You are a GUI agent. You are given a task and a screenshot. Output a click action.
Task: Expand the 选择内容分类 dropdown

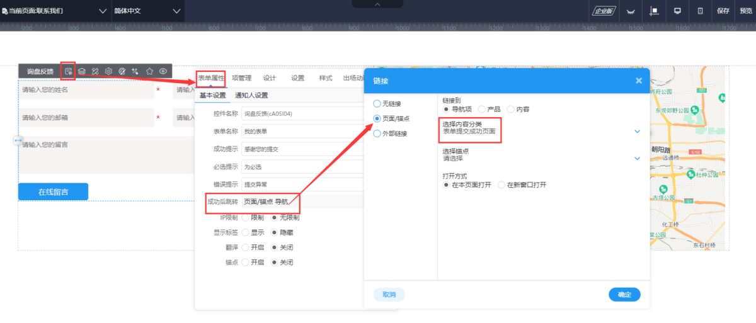[637, 131]
